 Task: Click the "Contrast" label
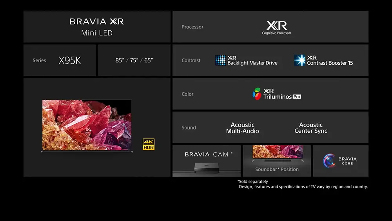pos(191,60)
